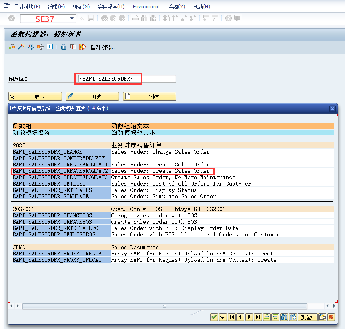
Task: Click the Find Next binoculars-plus icon in top toolbar
Action: pos(153,18)
